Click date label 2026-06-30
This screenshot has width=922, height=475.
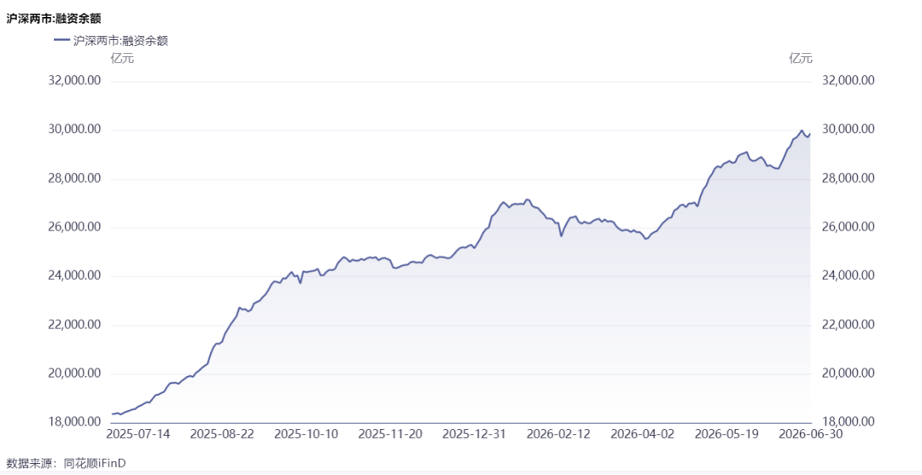click(811, 434)
